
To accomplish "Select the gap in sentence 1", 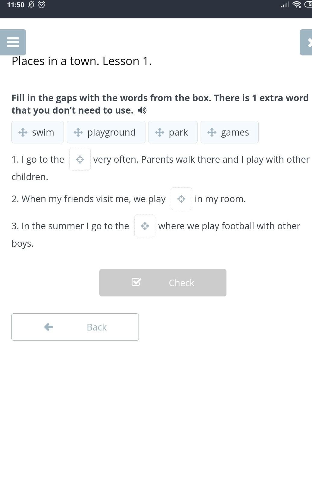I will [x=80, y=159].
